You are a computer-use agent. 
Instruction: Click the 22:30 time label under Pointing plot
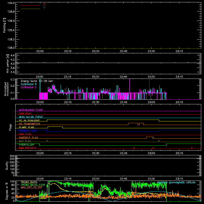96,51
